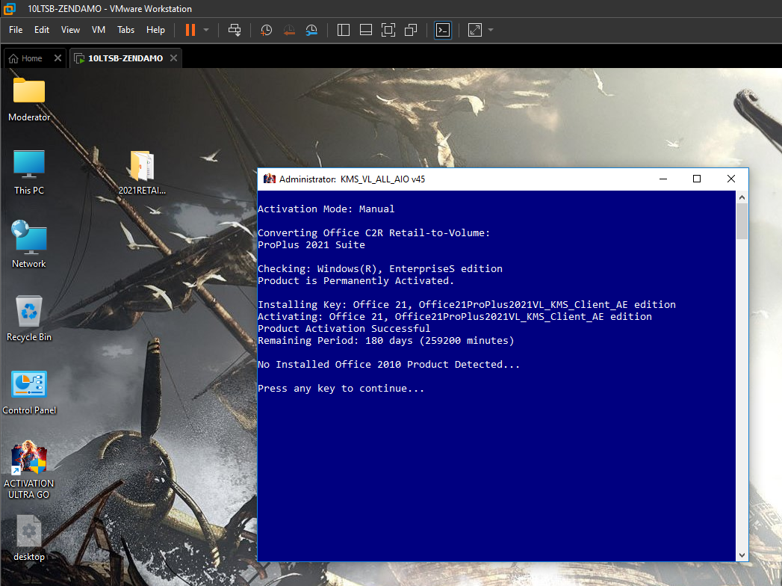
Task: Click the 'Press any key to continue...' text
Action: pyautogui.click(x=341, y=389)
